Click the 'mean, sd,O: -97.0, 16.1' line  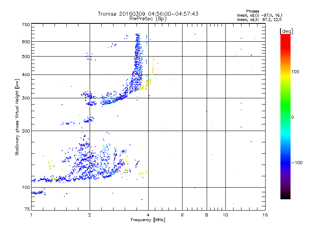(260, 15)
